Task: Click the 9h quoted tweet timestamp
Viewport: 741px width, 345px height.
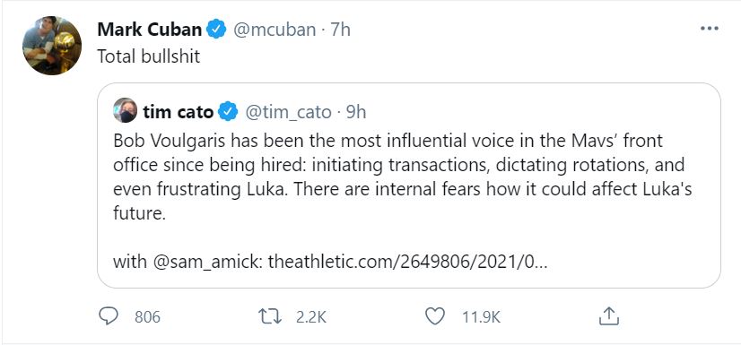Action: (x=356, y=112)
